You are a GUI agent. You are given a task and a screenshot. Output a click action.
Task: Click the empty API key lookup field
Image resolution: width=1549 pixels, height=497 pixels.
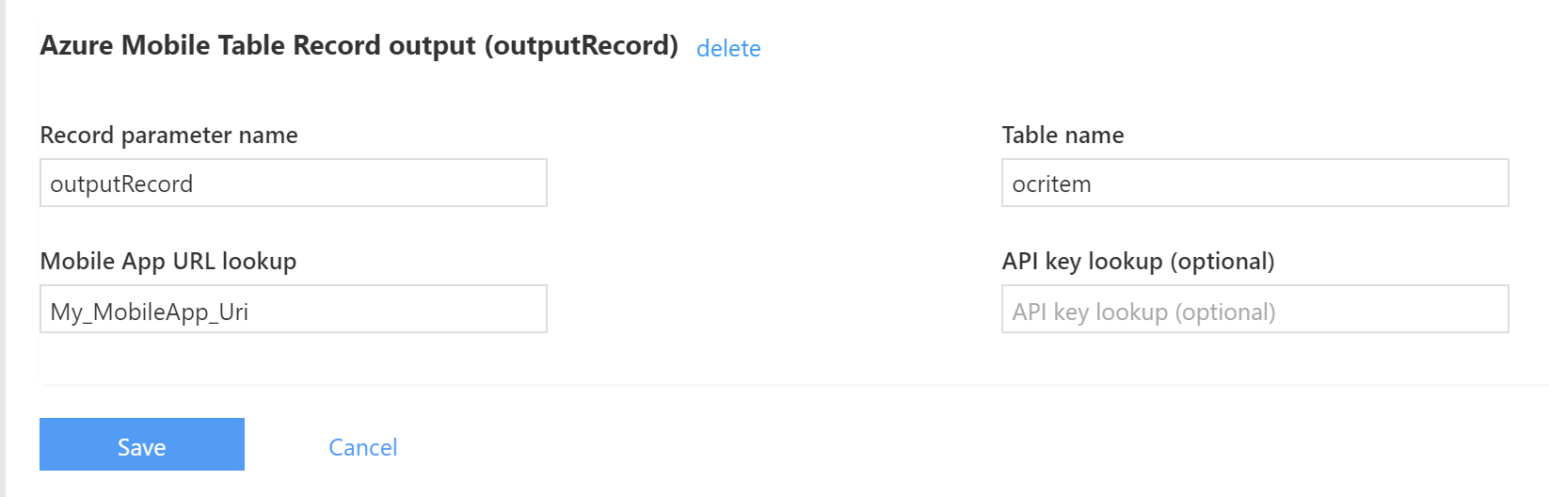pos(1254,310)
